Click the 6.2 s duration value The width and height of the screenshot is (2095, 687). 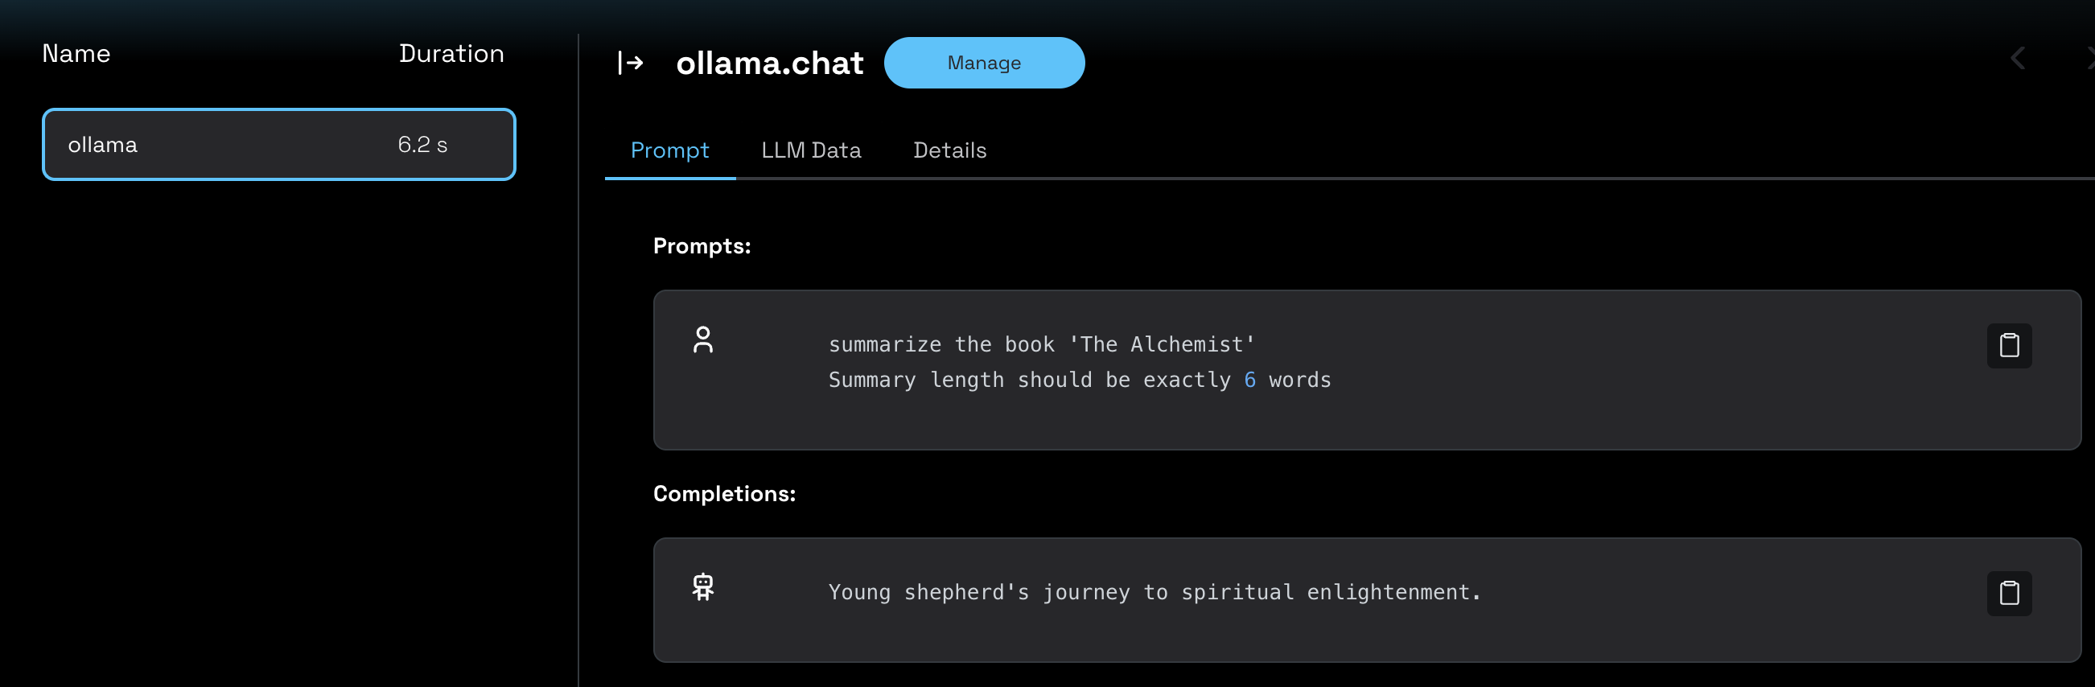[422, 145]
